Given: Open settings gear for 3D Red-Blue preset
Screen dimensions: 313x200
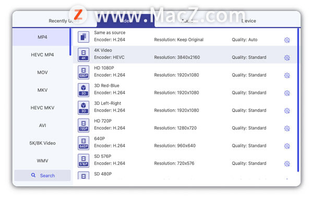Looking at the screenshot, I should pyautogui.click(x=287, y=93).
